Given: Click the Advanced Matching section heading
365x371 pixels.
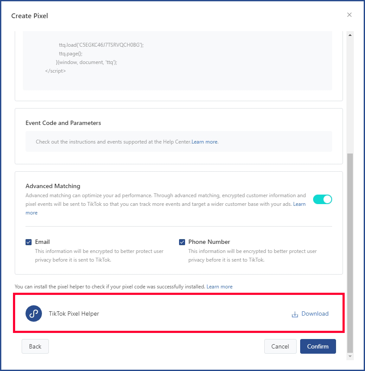Looking at the screenshot, I should (53, 186).
